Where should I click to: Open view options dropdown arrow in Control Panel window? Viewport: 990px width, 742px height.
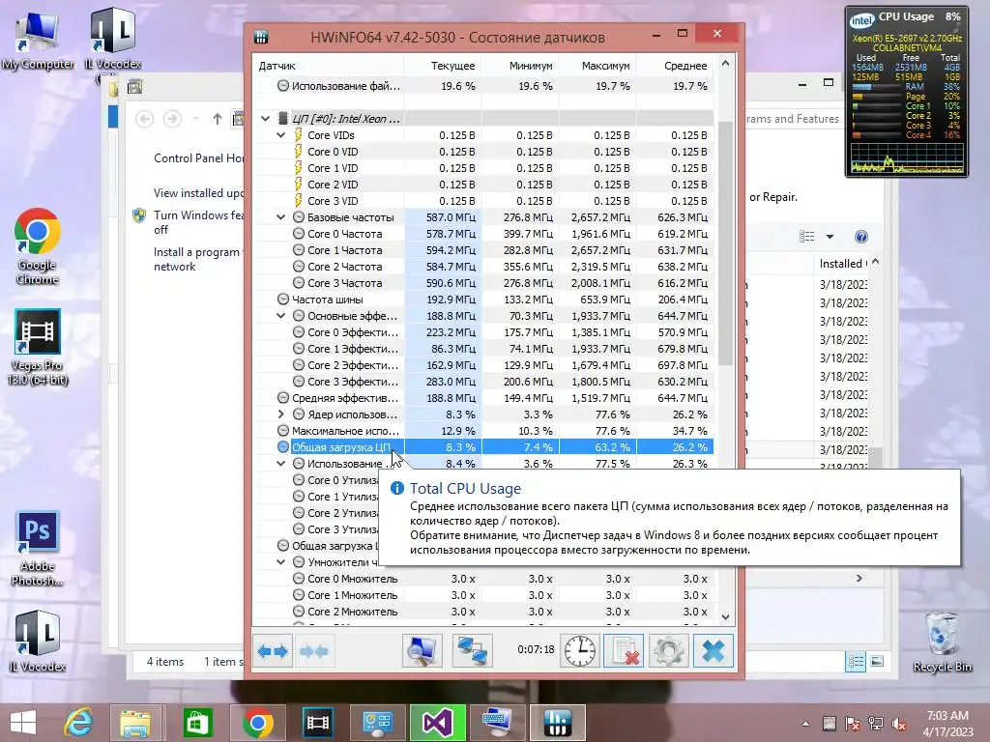pos(830,237)
